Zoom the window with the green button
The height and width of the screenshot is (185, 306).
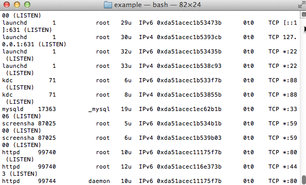click(x=27, y=5)
